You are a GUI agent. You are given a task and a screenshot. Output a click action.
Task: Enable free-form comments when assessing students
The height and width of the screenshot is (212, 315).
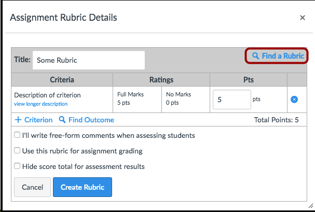click(17, 135)
